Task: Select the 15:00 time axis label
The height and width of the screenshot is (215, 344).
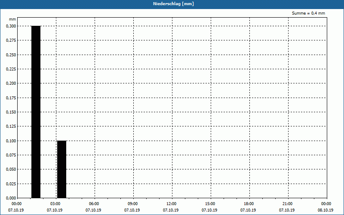Action: click(x=210, y=207)
